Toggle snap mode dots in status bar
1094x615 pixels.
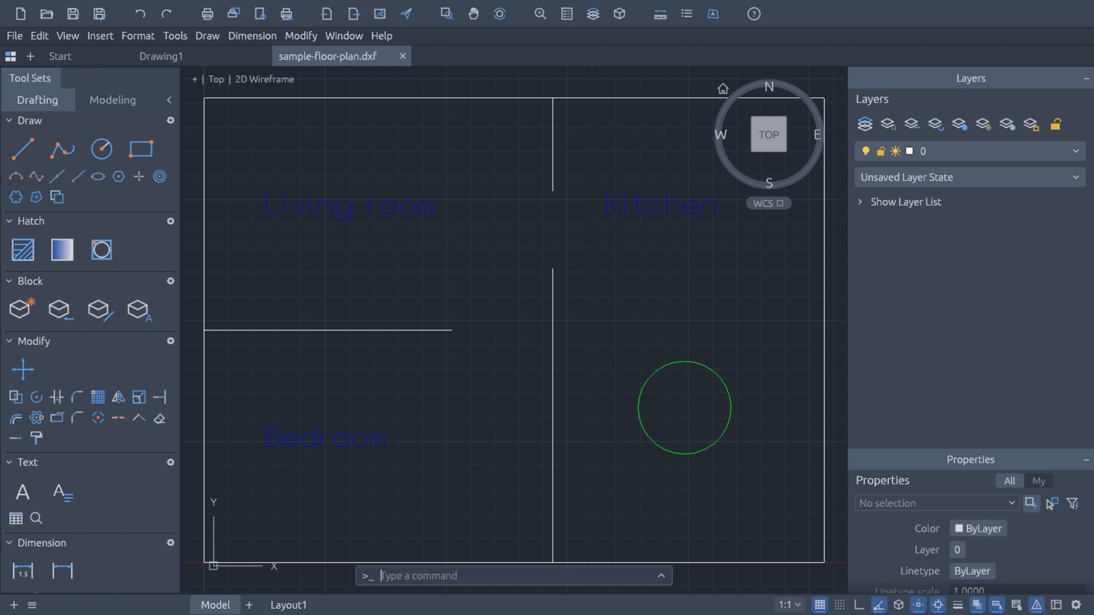(840, 605)
